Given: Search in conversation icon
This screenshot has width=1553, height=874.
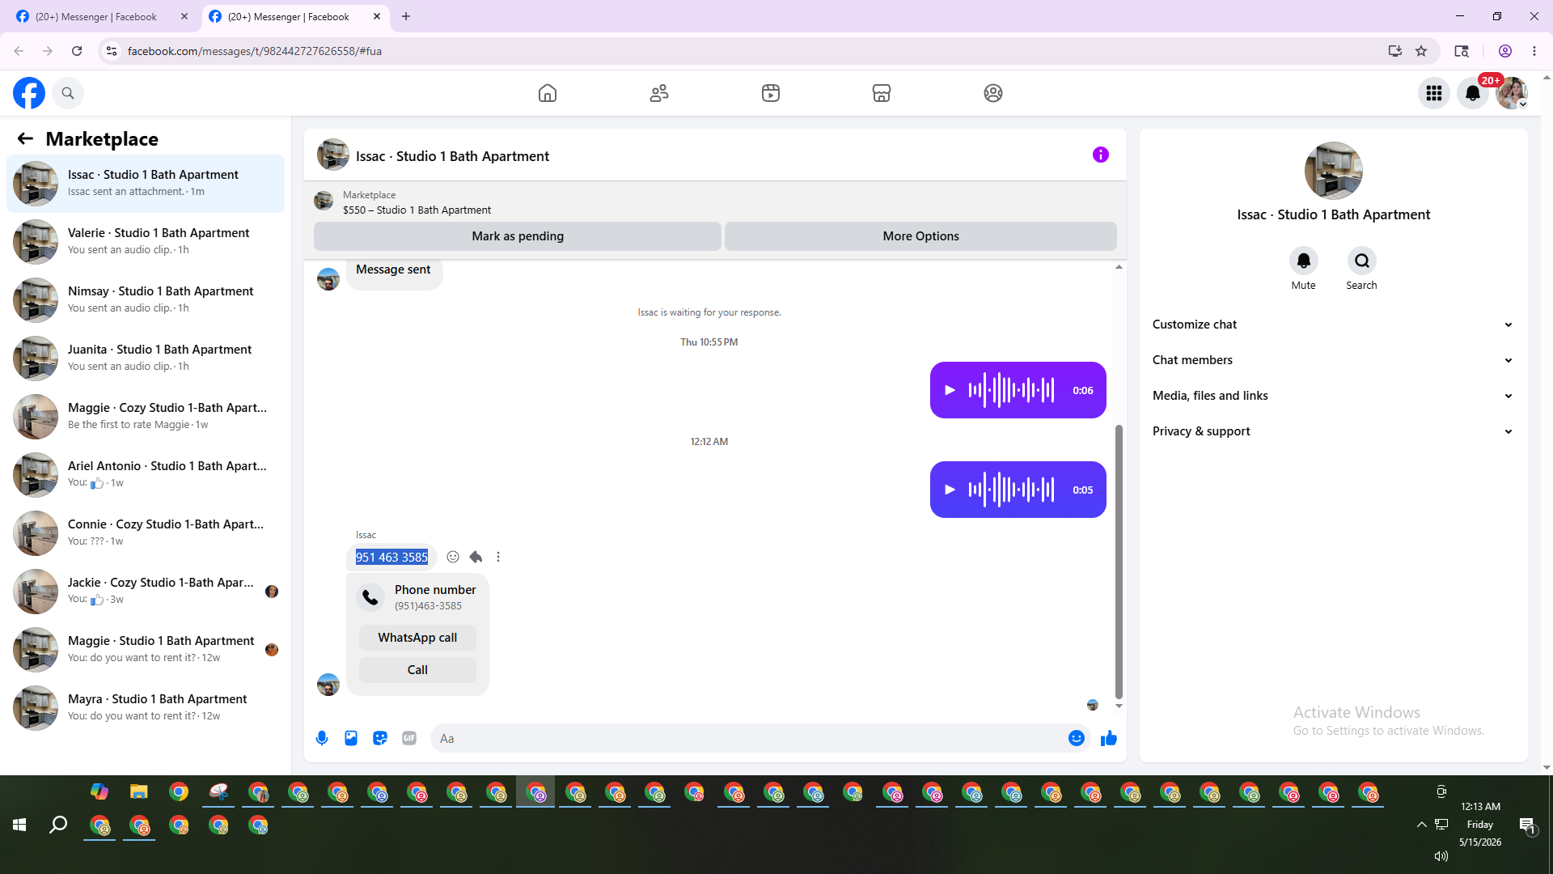Looking at the screenshot, I should pyautogui.click(x=1362, y=261).
